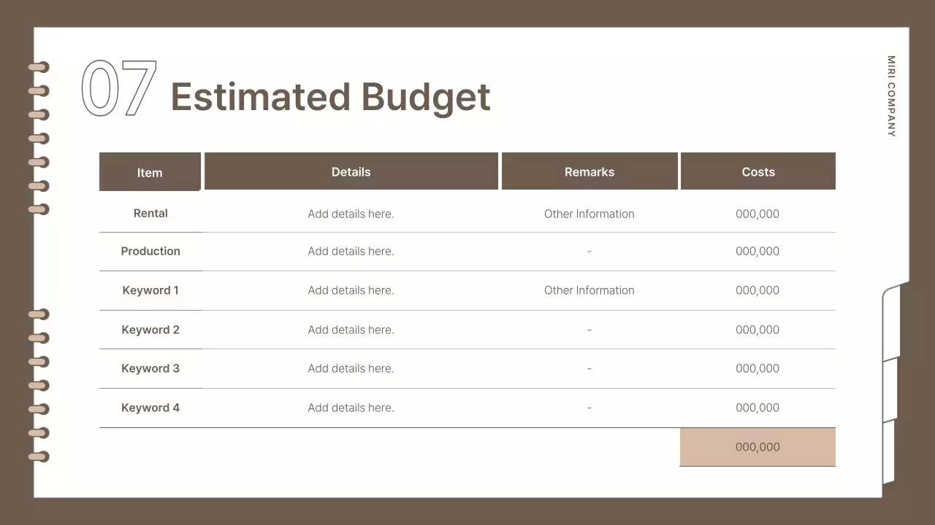Click the "Keyword 1" item cell

pos(150,290)
